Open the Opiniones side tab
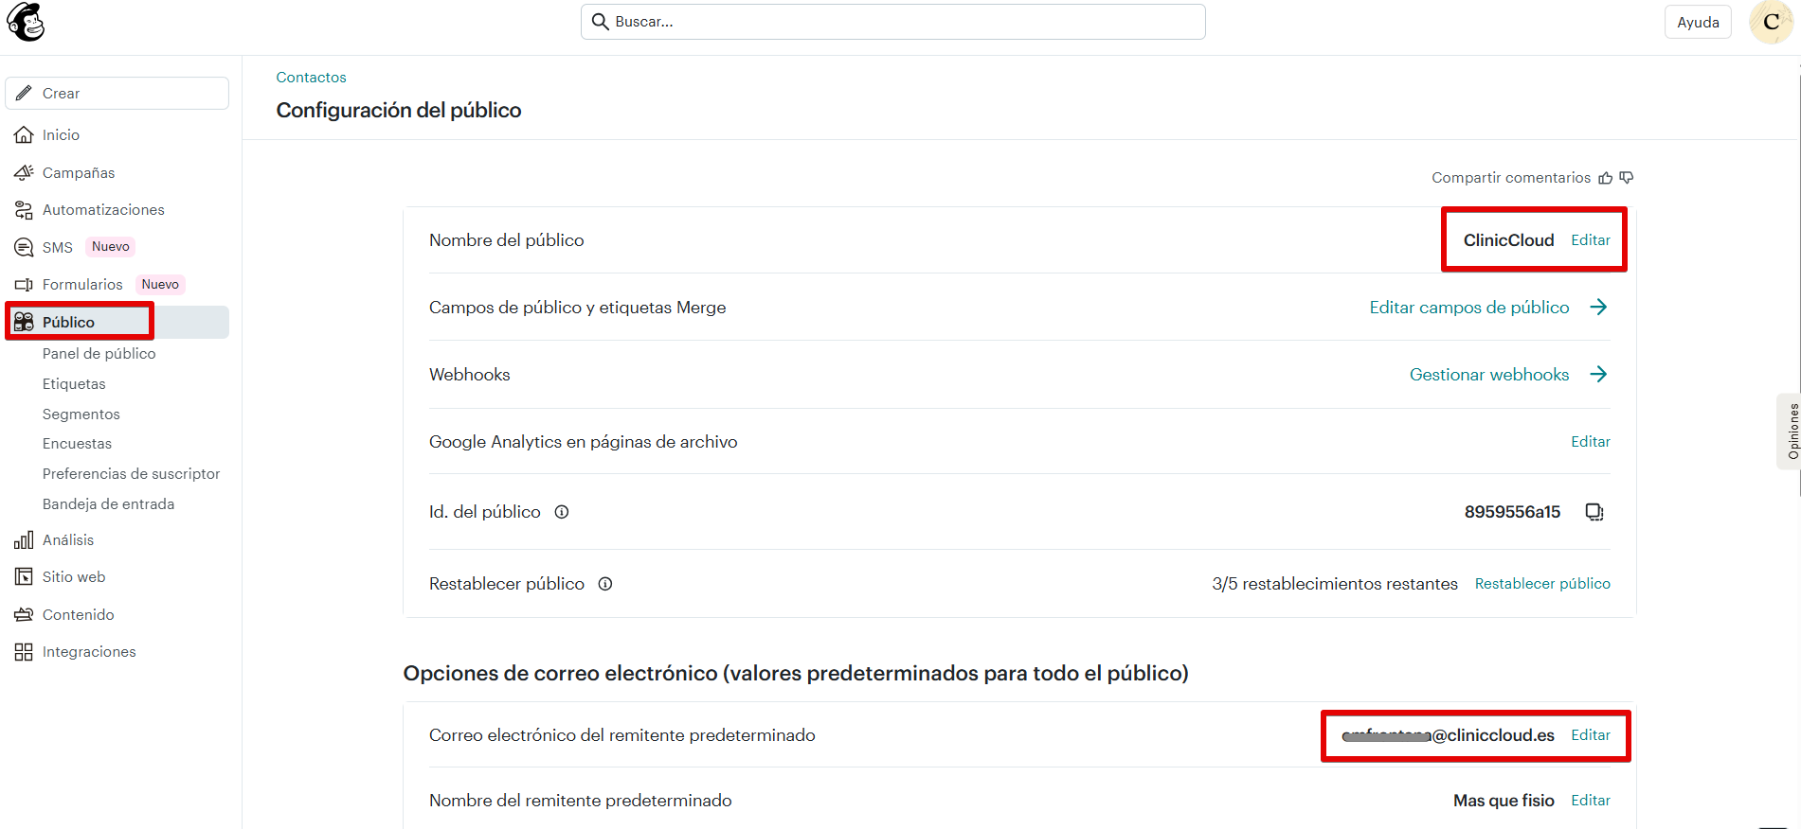Viewport: 1801px width, 829px height. 1791,432
